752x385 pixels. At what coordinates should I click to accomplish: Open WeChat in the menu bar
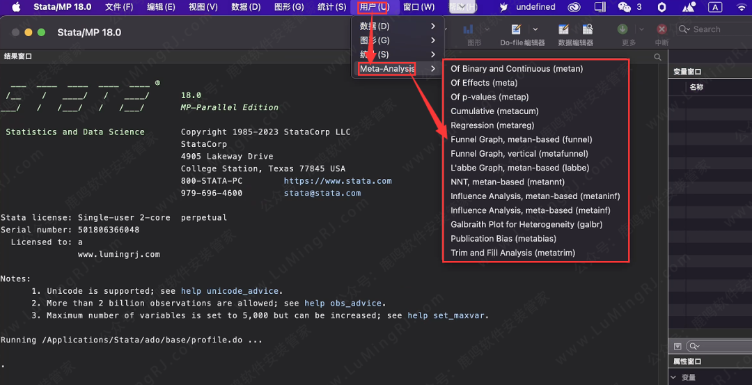tap(624, 7)
